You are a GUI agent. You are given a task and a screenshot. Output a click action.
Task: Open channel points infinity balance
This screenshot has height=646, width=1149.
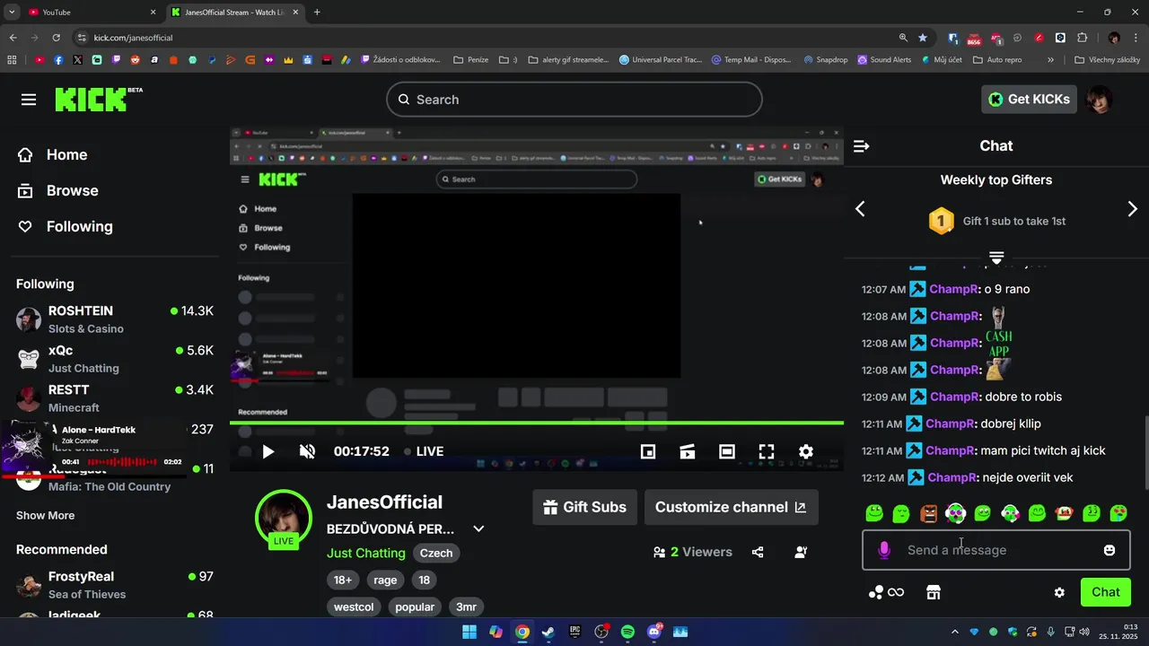(x=886, y=592)
